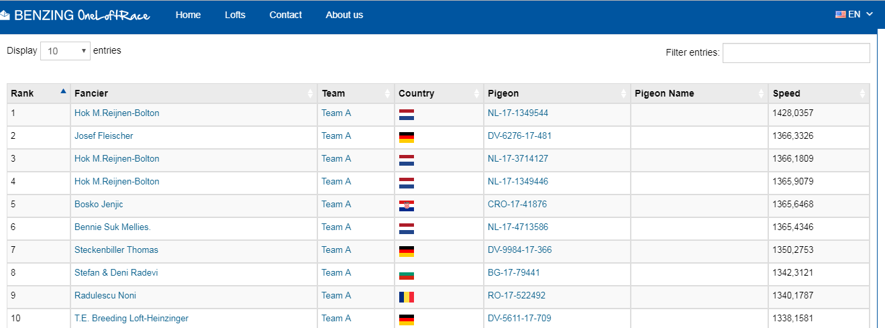The height and width of the screenshot is (328, 885).
Task: Click the Bulgarian flag in rank 8 row
Action: [406, 274]
